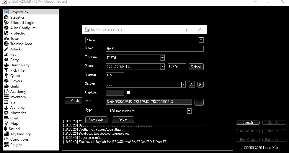Image resolution: width=289 pixels, height=153 pixels.
Task: Expand the Type version dropdown
Action: point(189,111)
